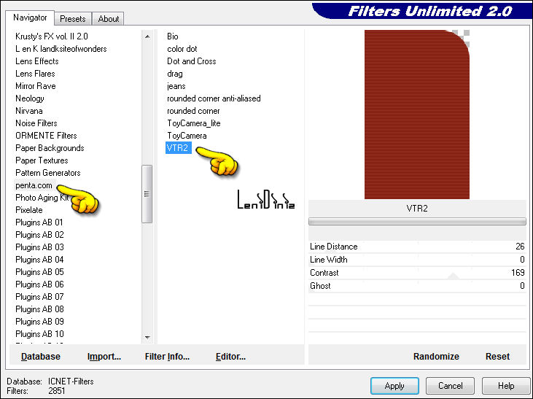Click the red filter preview image
The height and width of the screenshot is (399, 533).
click(x=416, y=115)
